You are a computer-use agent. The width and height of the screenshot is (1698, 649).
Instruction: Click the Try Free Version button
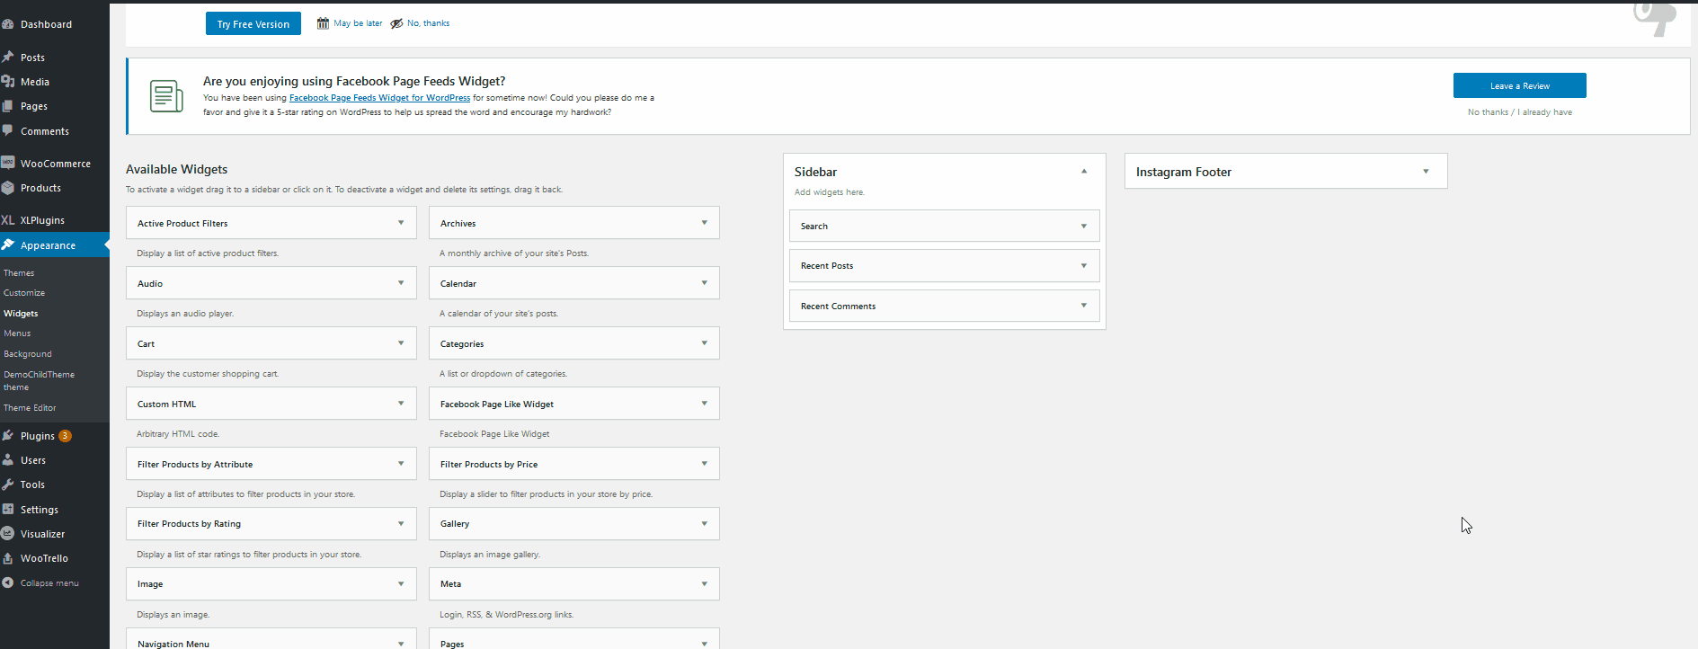(253, 24)
